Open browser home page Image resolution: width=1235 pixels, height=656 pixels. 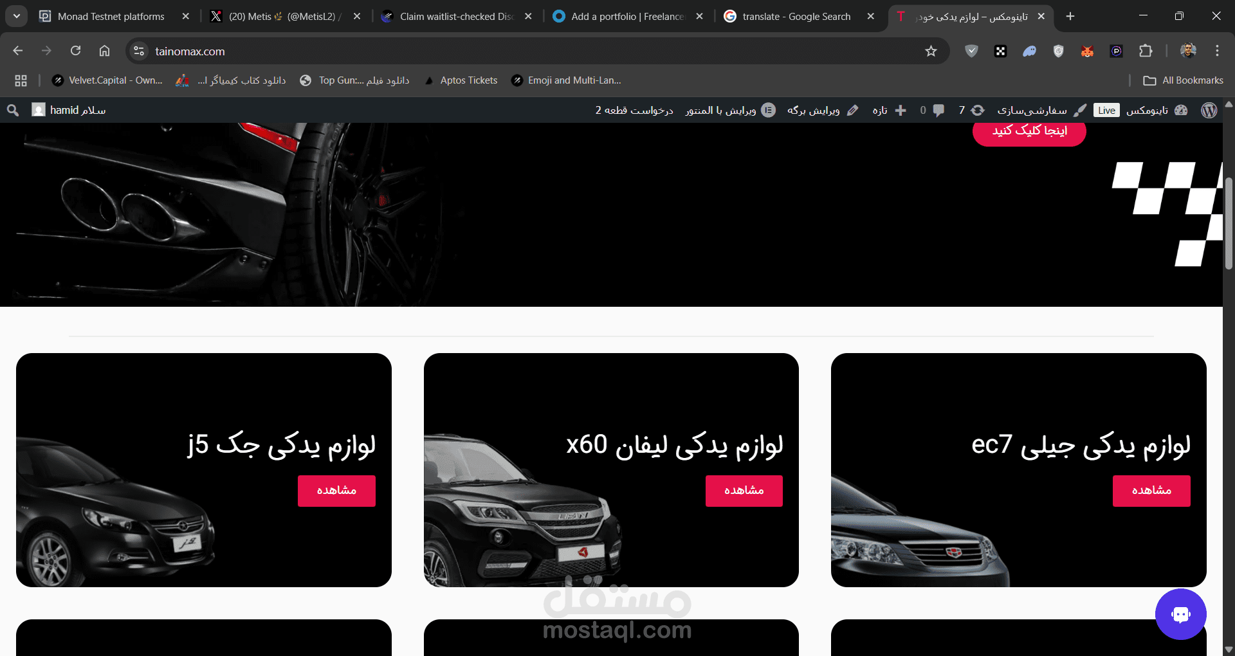click(104, 51)
